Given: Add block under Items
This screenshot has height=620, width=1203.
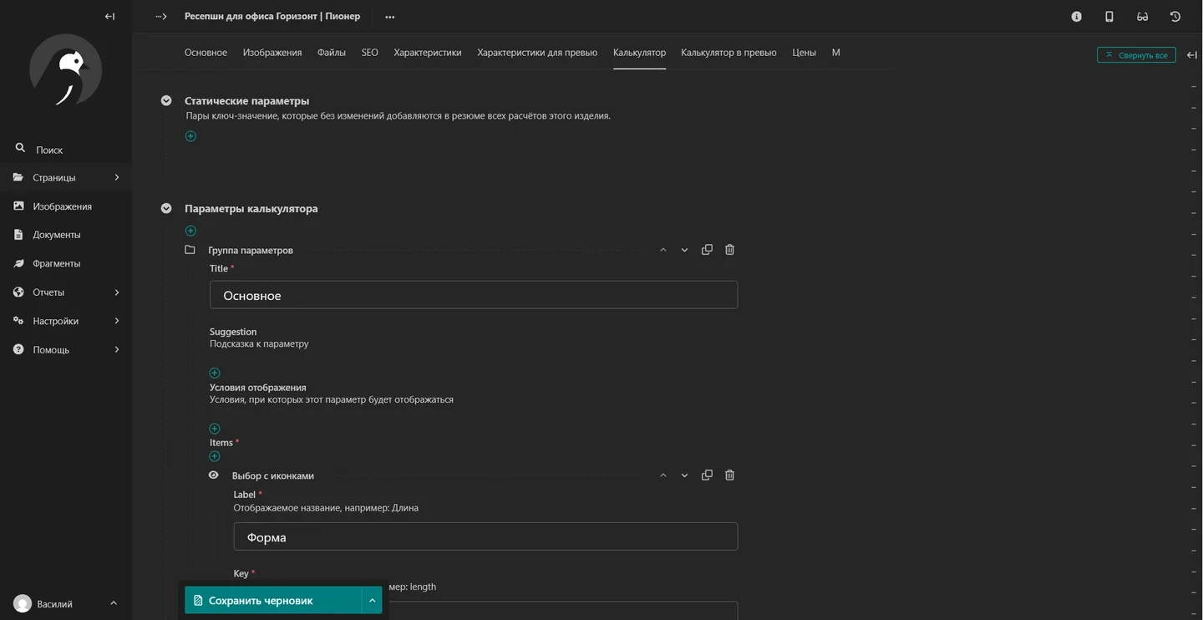Looking at the screenshot, I should coord(215,456).
